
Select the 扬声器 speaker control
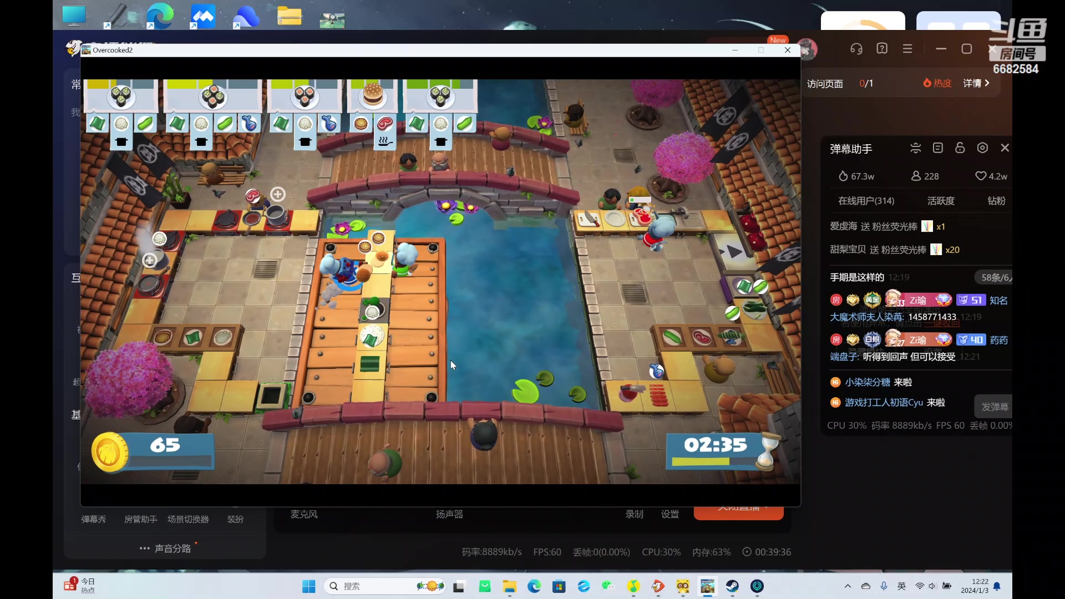click(449, 514)
